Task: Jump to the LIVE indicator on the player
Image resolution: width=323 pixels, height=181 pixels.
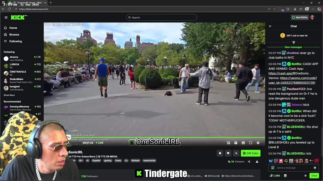Action: (x=99, y=143)
